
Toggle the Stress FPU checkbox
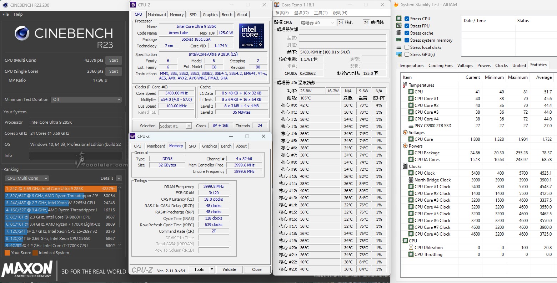(407, 26)
